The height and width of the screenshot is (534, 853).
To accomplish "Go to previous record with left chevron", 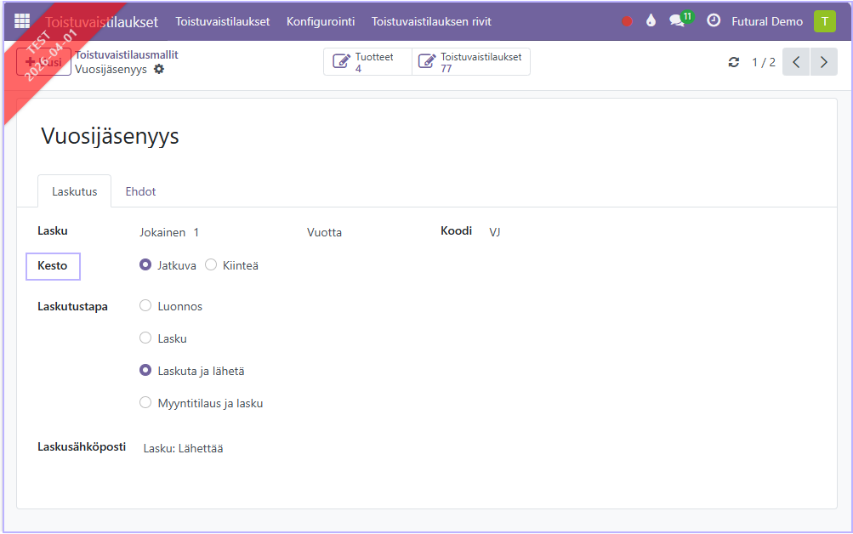I will (x=796, y=62).
